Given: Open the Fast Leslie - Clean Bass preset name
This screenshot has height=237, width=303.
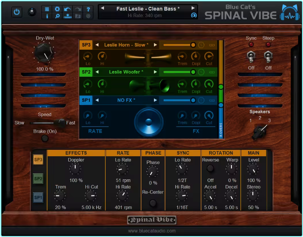Looking at the screenshot, I should pyautogui.click(x=148, y=9).
